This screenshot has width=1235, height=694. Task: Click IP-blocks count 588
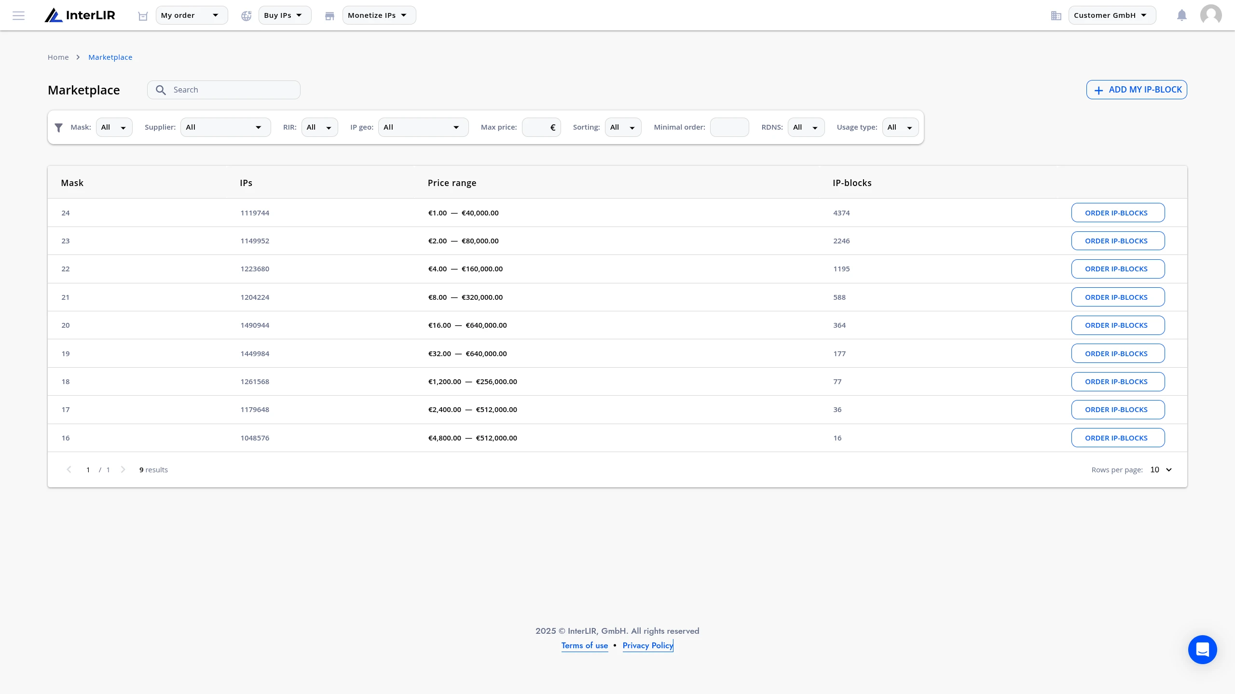[x=839, y=297]
